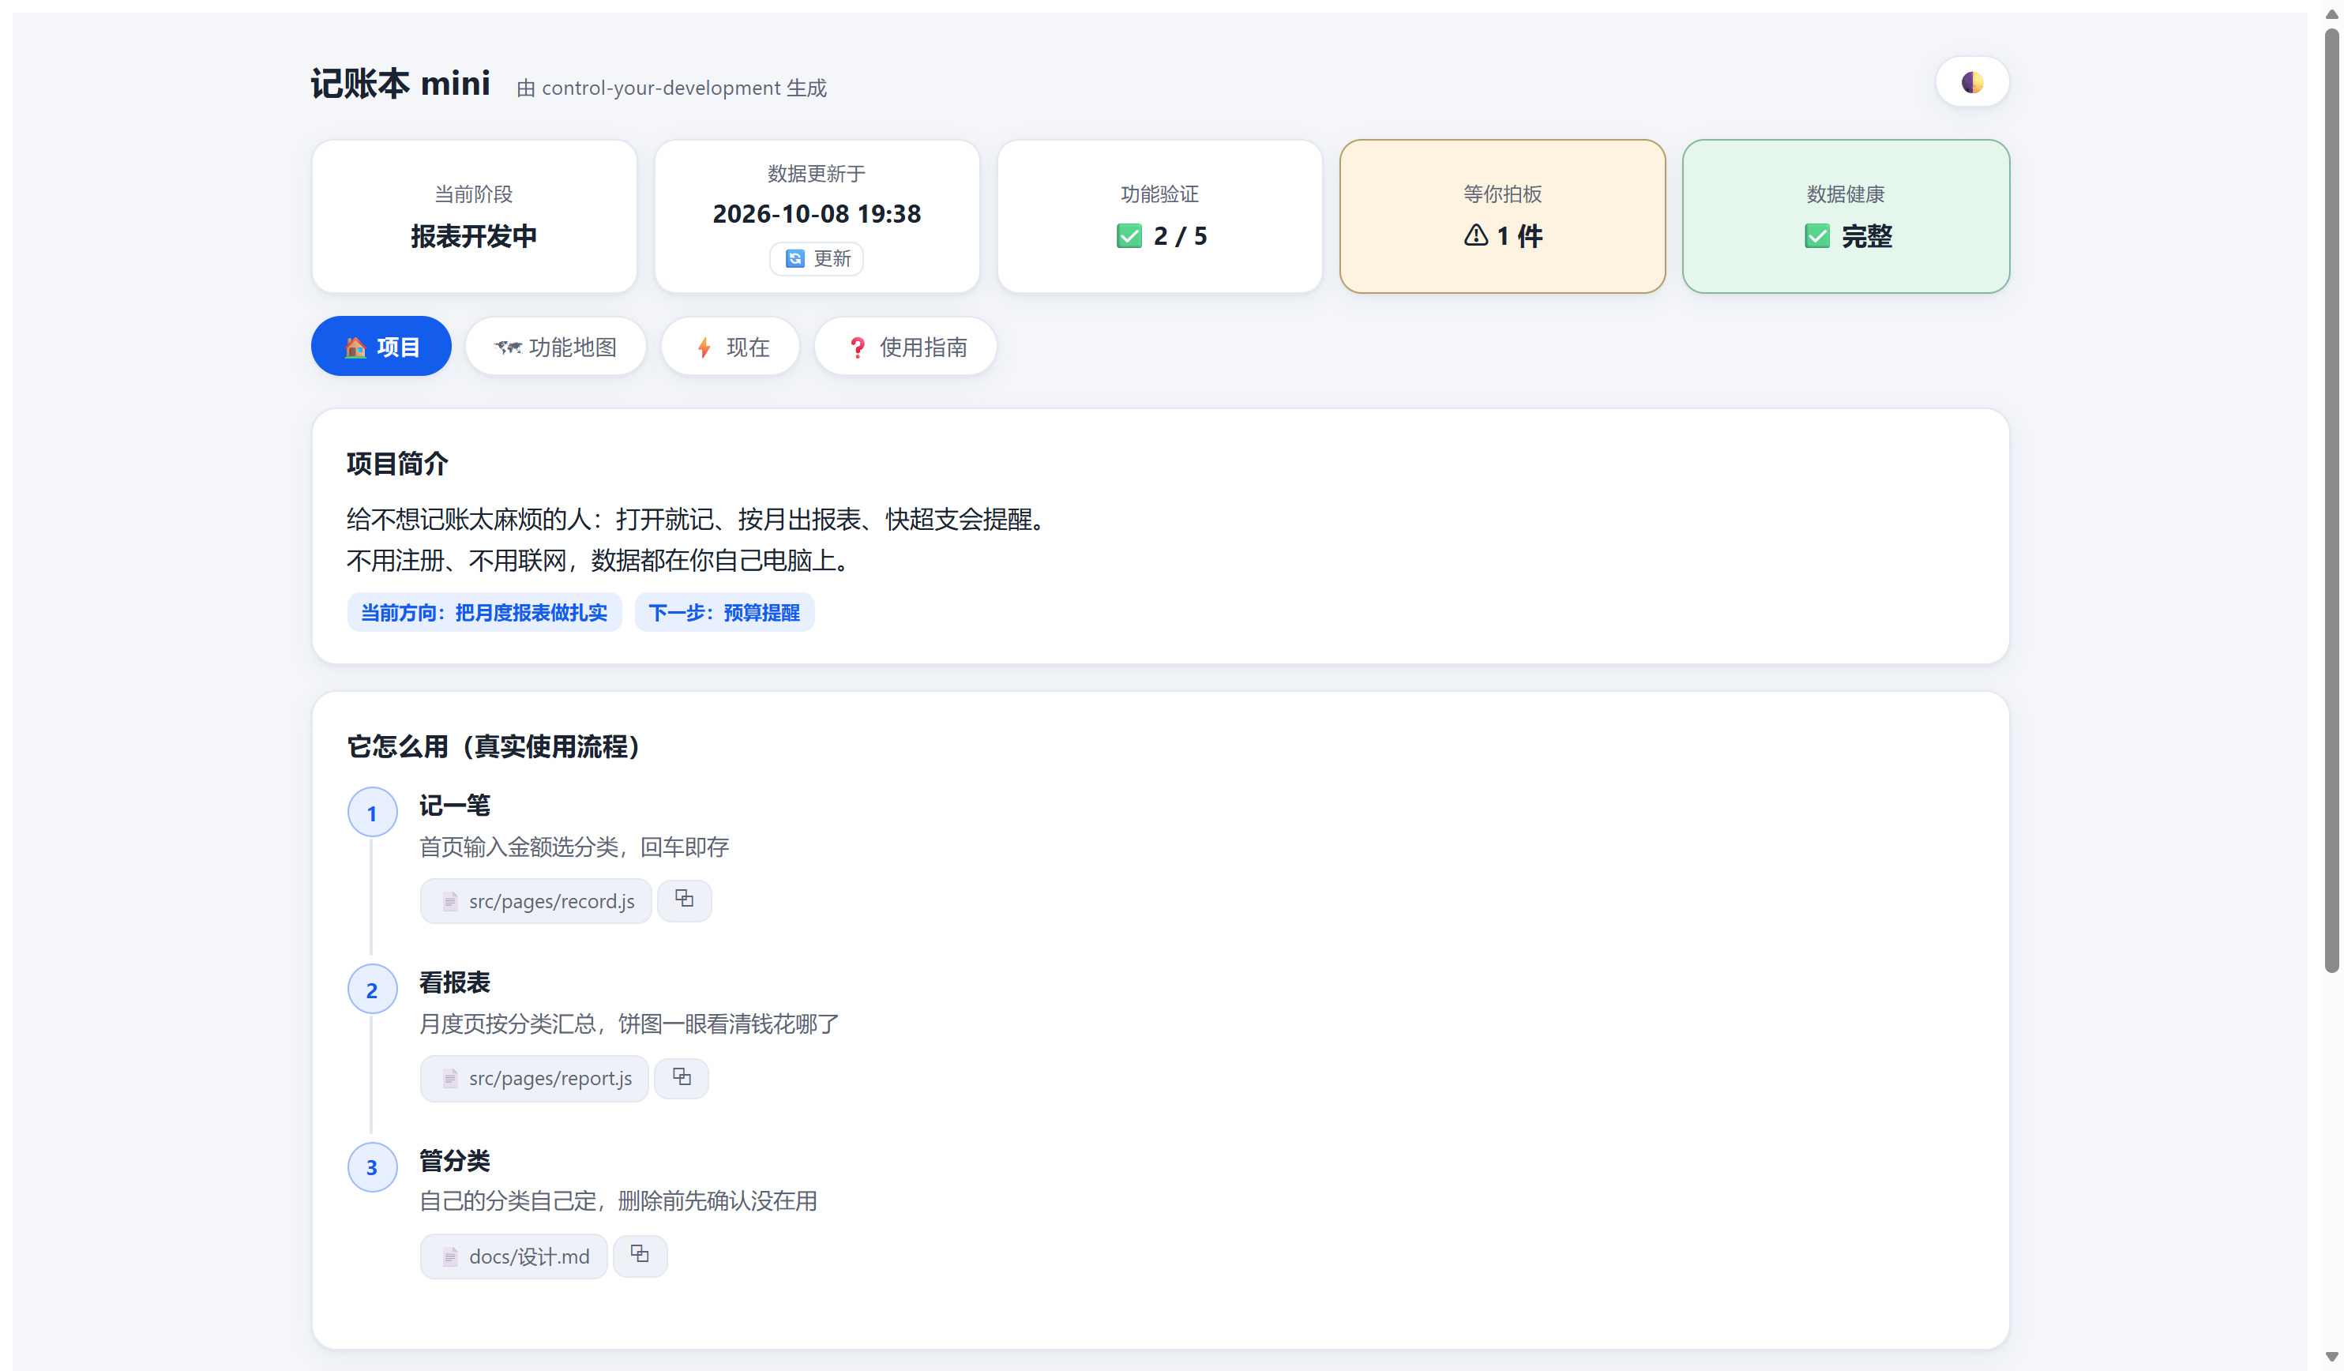The height and width of the screenshot is (1371, 2344).
Task: Click the 当前阶段 报表开发中 card
Action: (x=475, y=216)
